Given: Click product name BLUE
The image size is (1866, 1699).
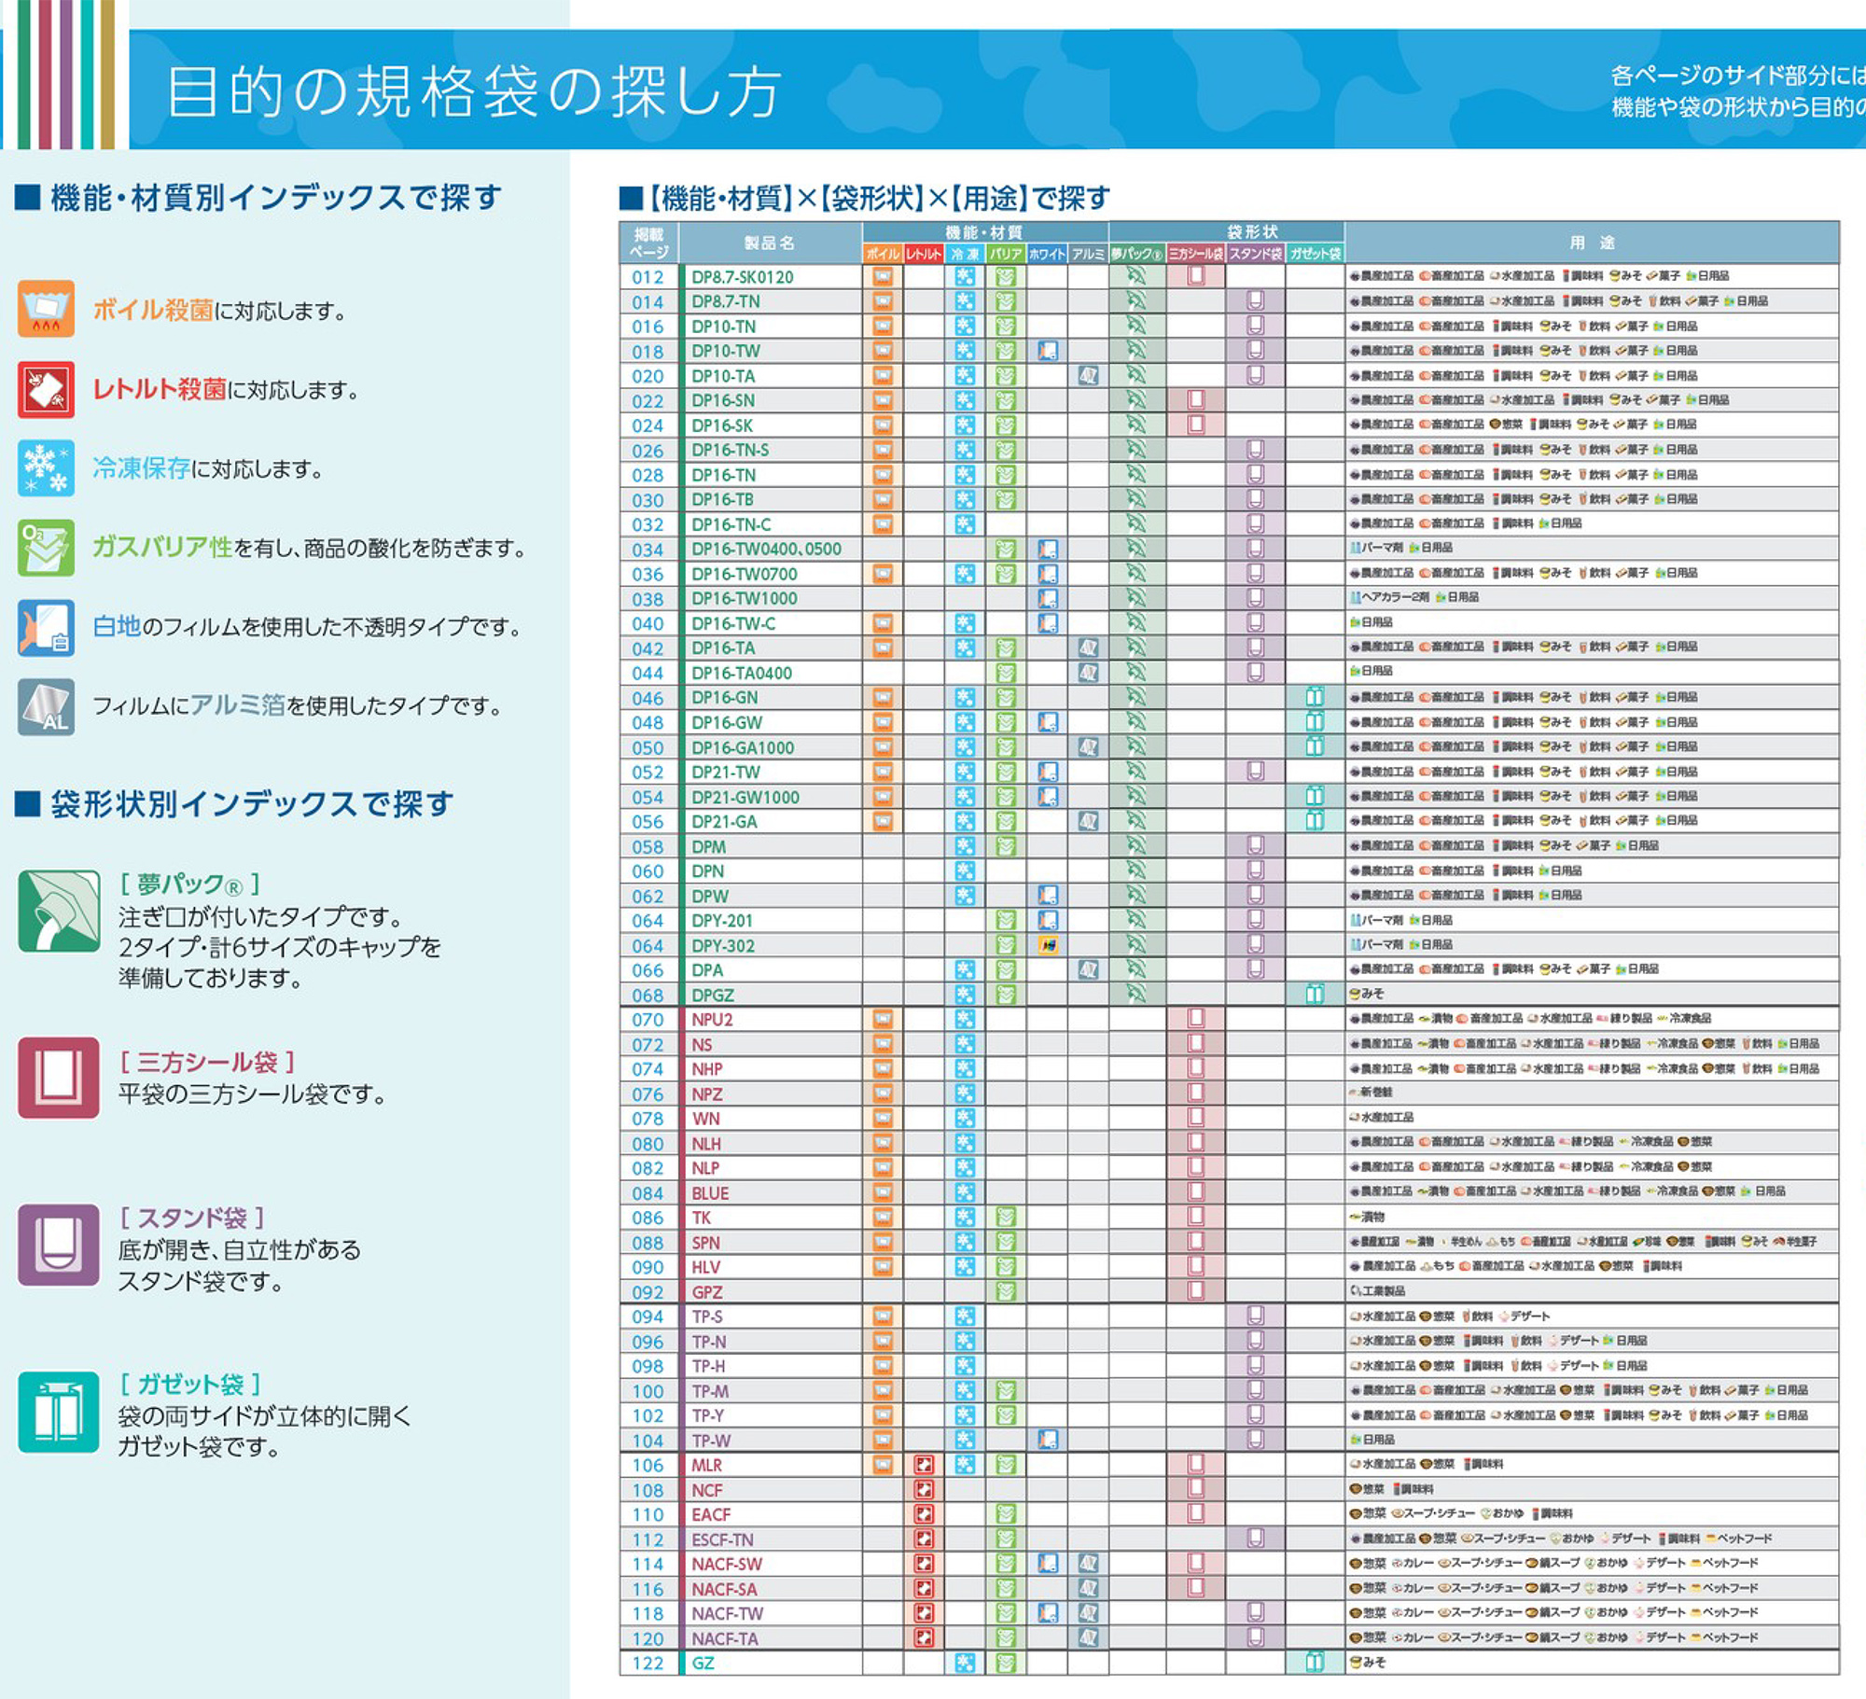Looking at the screenshot, I should click(x=710, y=1193).
